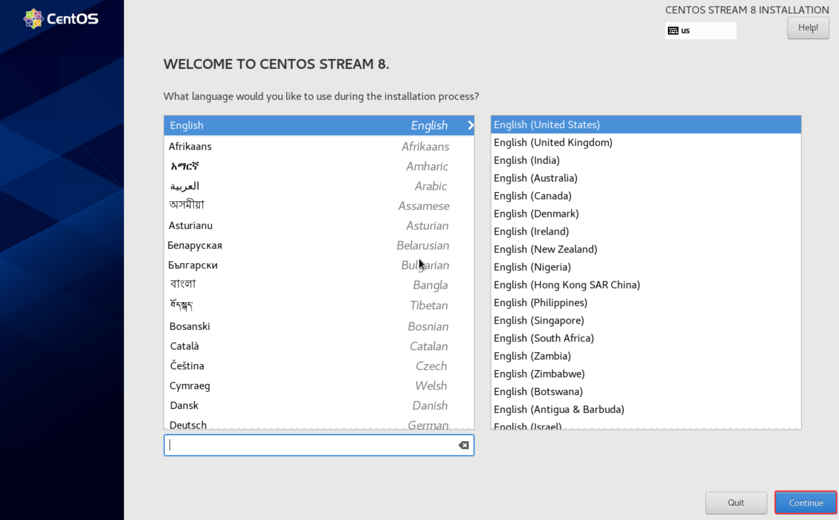
Task: Select English (Botswana) locale
Action: (x=646, y=392)
